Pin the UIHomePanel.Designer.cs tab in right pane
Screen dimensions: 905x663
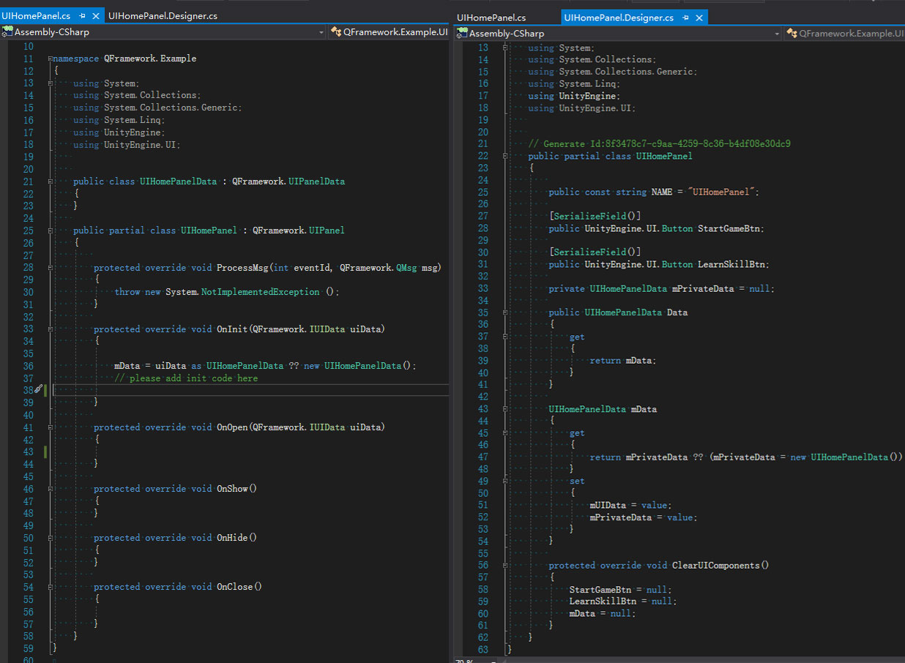click(x=685, y=18)
